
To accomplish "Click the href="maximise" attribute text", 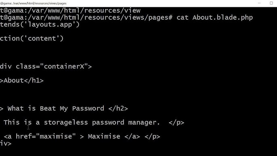I will point(46,136).
